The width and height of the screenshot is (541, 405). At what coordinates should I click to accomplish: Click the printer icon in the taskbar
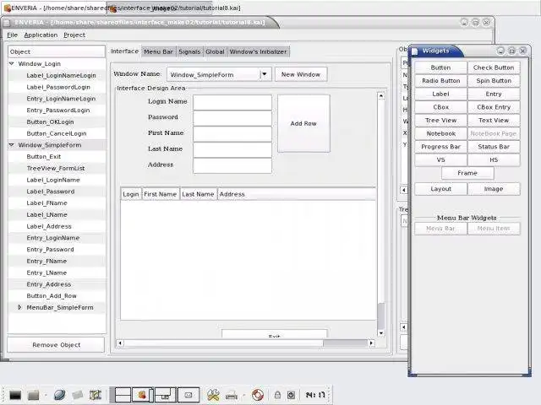(232, 395)
